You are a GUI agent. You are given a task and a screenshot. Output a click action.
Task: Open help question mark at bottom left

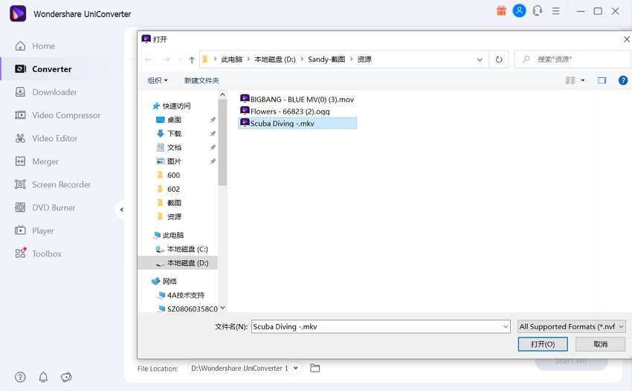[x=20, y=378]
